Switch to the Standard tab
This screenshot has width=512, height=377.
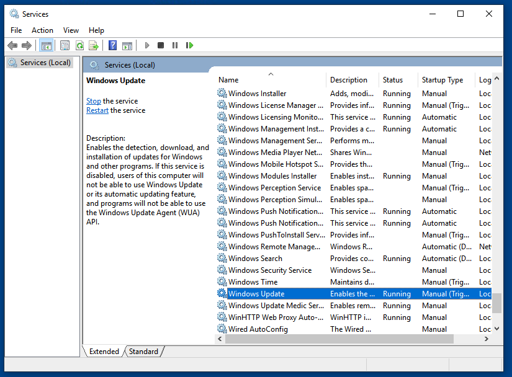pyautogui.click(x=143, y=352)
